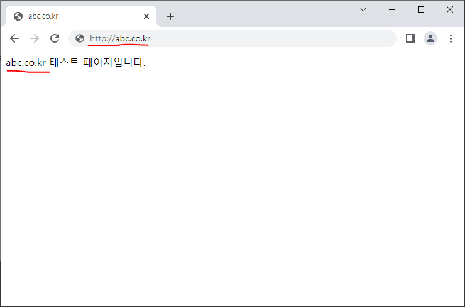Maximize the browser window
Screen dimensions: 465x307
pos(421,9)
